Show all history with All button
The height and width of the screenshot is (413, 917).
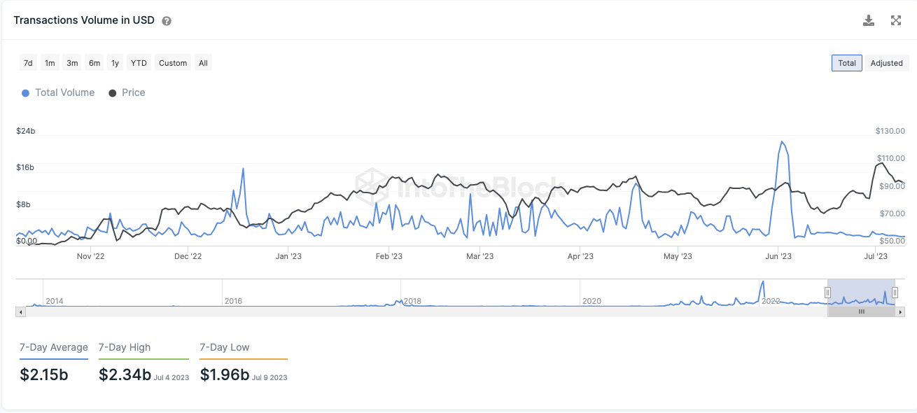click(x=203, y=63)
